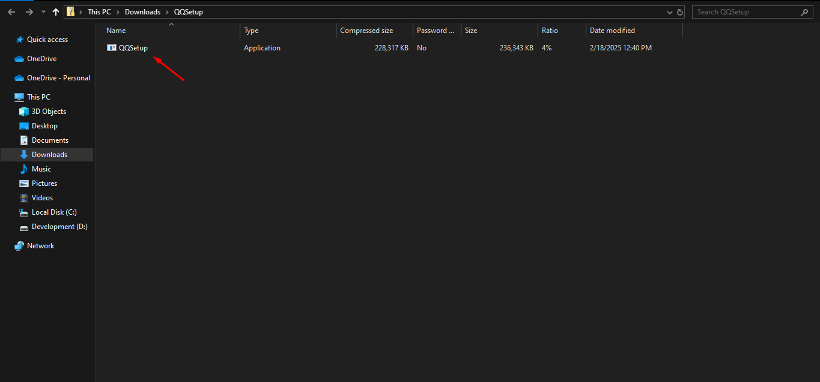Expand the chevron after 'This PC' breadcrumb
This screenshot has height=382, width=820.
118,12
